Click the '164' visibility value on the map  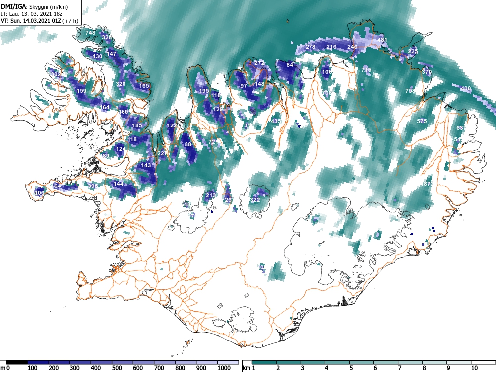pyautogui.click(x=105, y=107)
